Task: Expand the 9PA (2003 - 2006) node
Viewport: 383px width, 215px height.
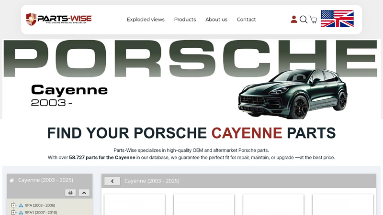Action: (13, 205)
